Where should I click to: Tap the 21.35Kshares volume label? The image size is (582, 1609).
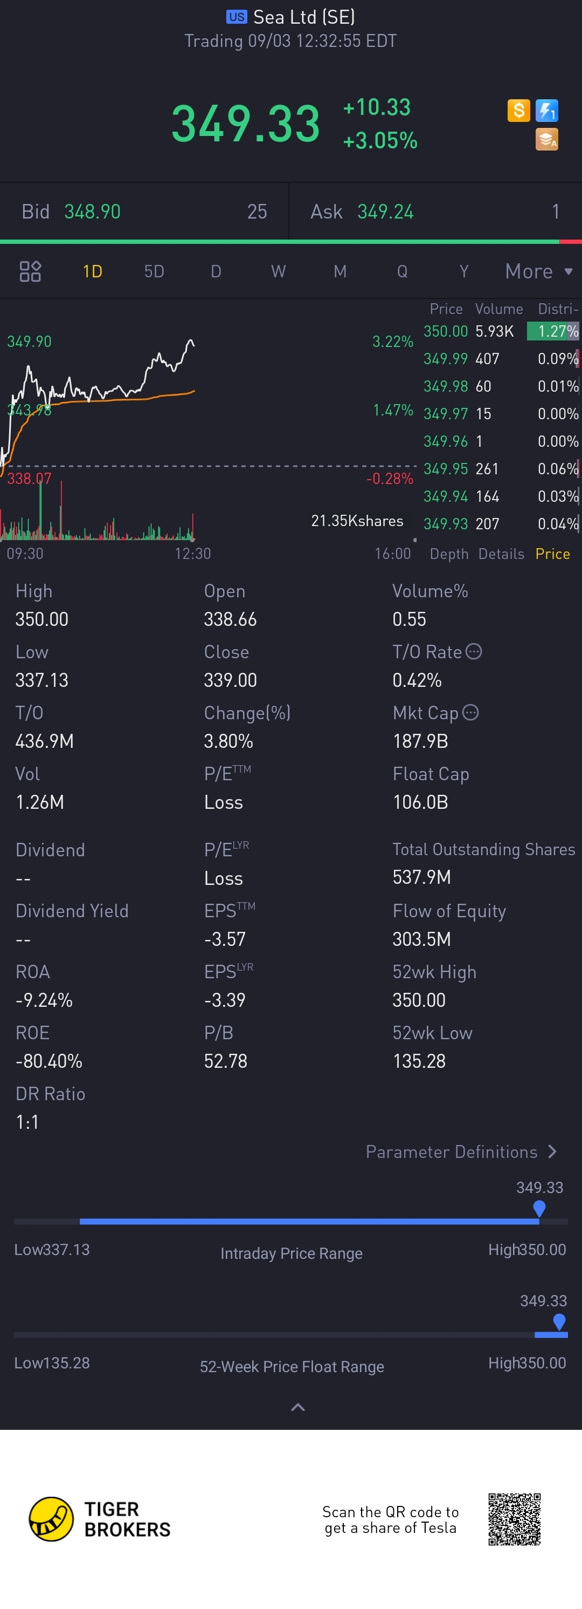point(357,521)
